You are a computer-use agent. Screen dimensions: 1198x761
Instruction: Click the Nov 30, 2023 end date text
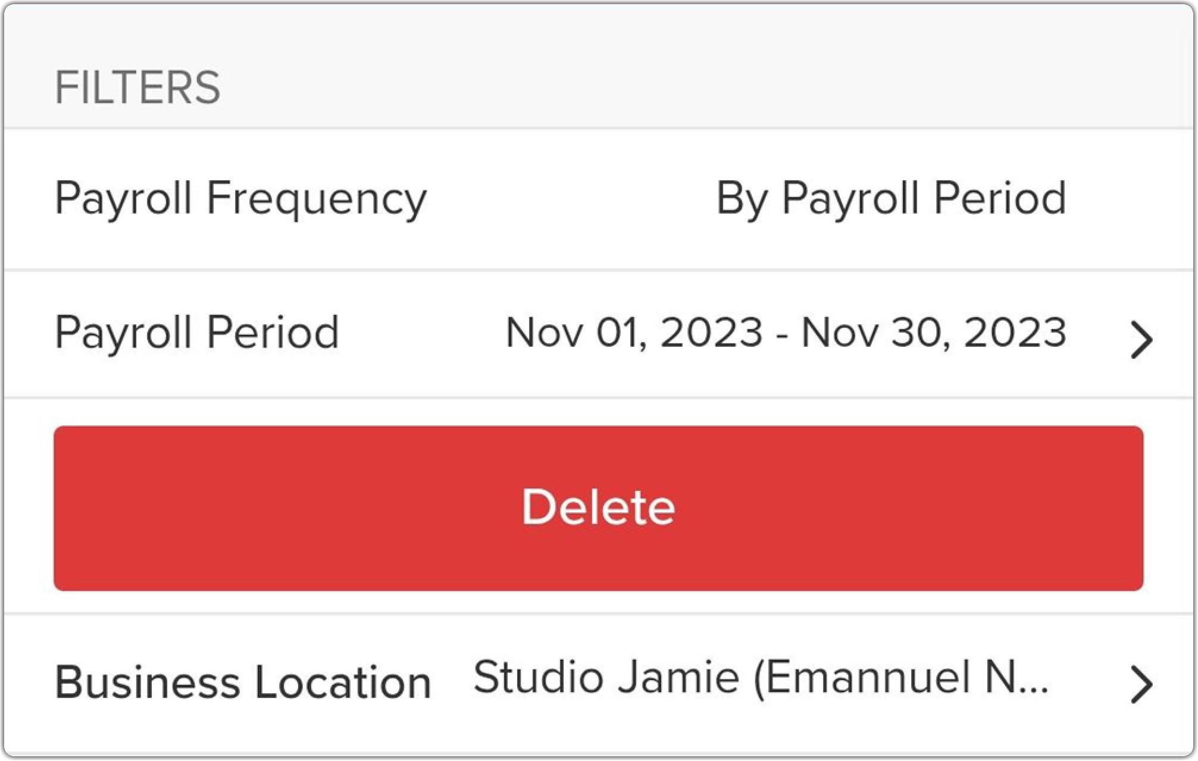coord(934,332)
